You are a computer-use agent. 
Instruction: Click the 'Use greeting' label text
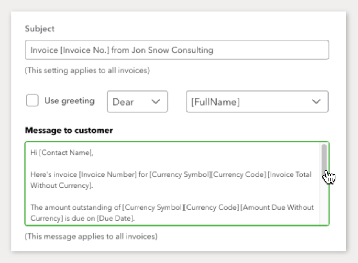pos(69,101)
